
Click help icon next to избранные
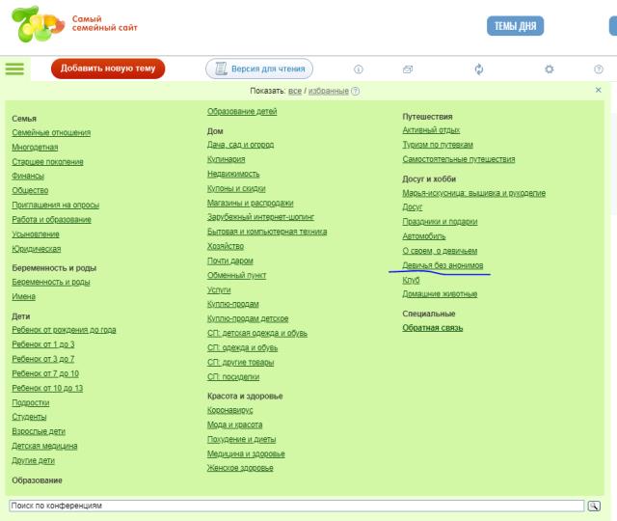[x=356, y=91]
